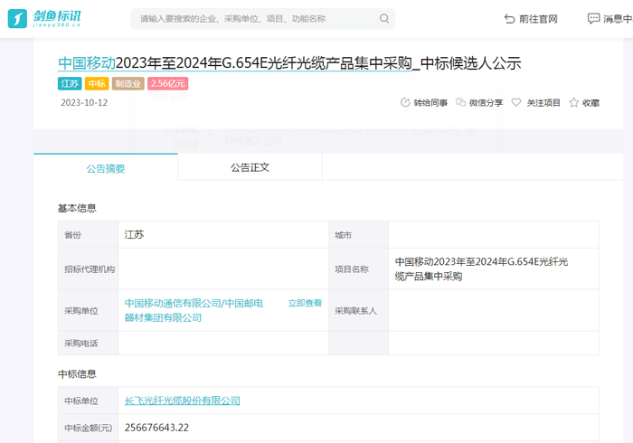Focus the company search input field
Image resolution: width=633 pixels, height=443 pixels.
pos(262,19)
